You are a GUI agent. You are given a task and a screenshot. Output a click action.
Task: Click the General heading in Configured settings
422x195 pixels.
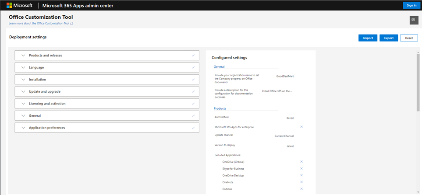click(x=219, y=66)
